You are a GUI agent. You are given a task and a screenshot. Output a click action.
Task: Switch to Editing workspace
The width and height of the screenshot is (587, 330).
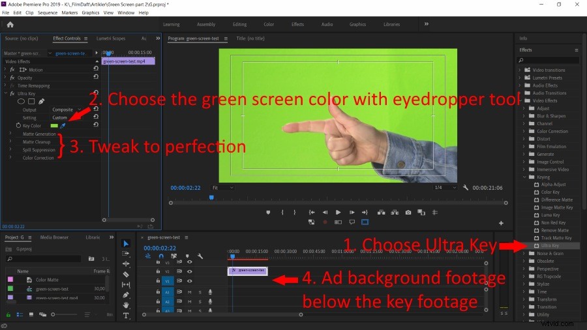(x=239, y=24)
